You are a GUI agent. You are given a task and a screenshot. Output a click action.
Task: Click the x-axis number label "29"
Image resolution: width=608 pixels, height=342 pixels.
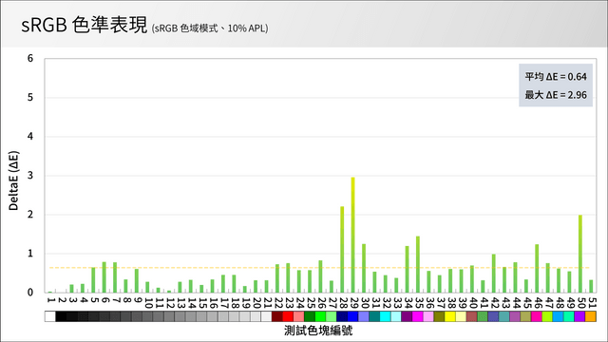click(353, 303)
